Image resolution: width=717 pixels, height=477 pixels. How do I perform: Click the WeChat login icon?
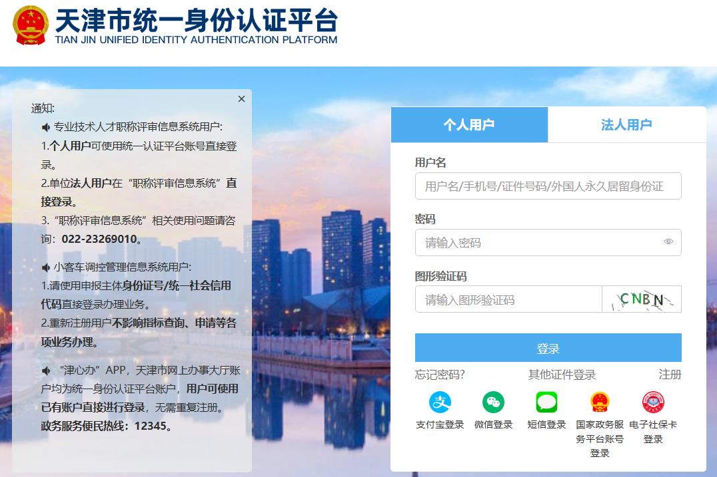point(493,402)
